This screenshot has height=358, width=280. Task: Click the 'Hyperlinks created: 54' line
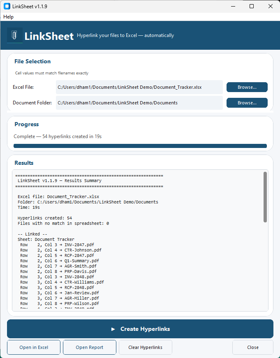(x=45, y=218)
